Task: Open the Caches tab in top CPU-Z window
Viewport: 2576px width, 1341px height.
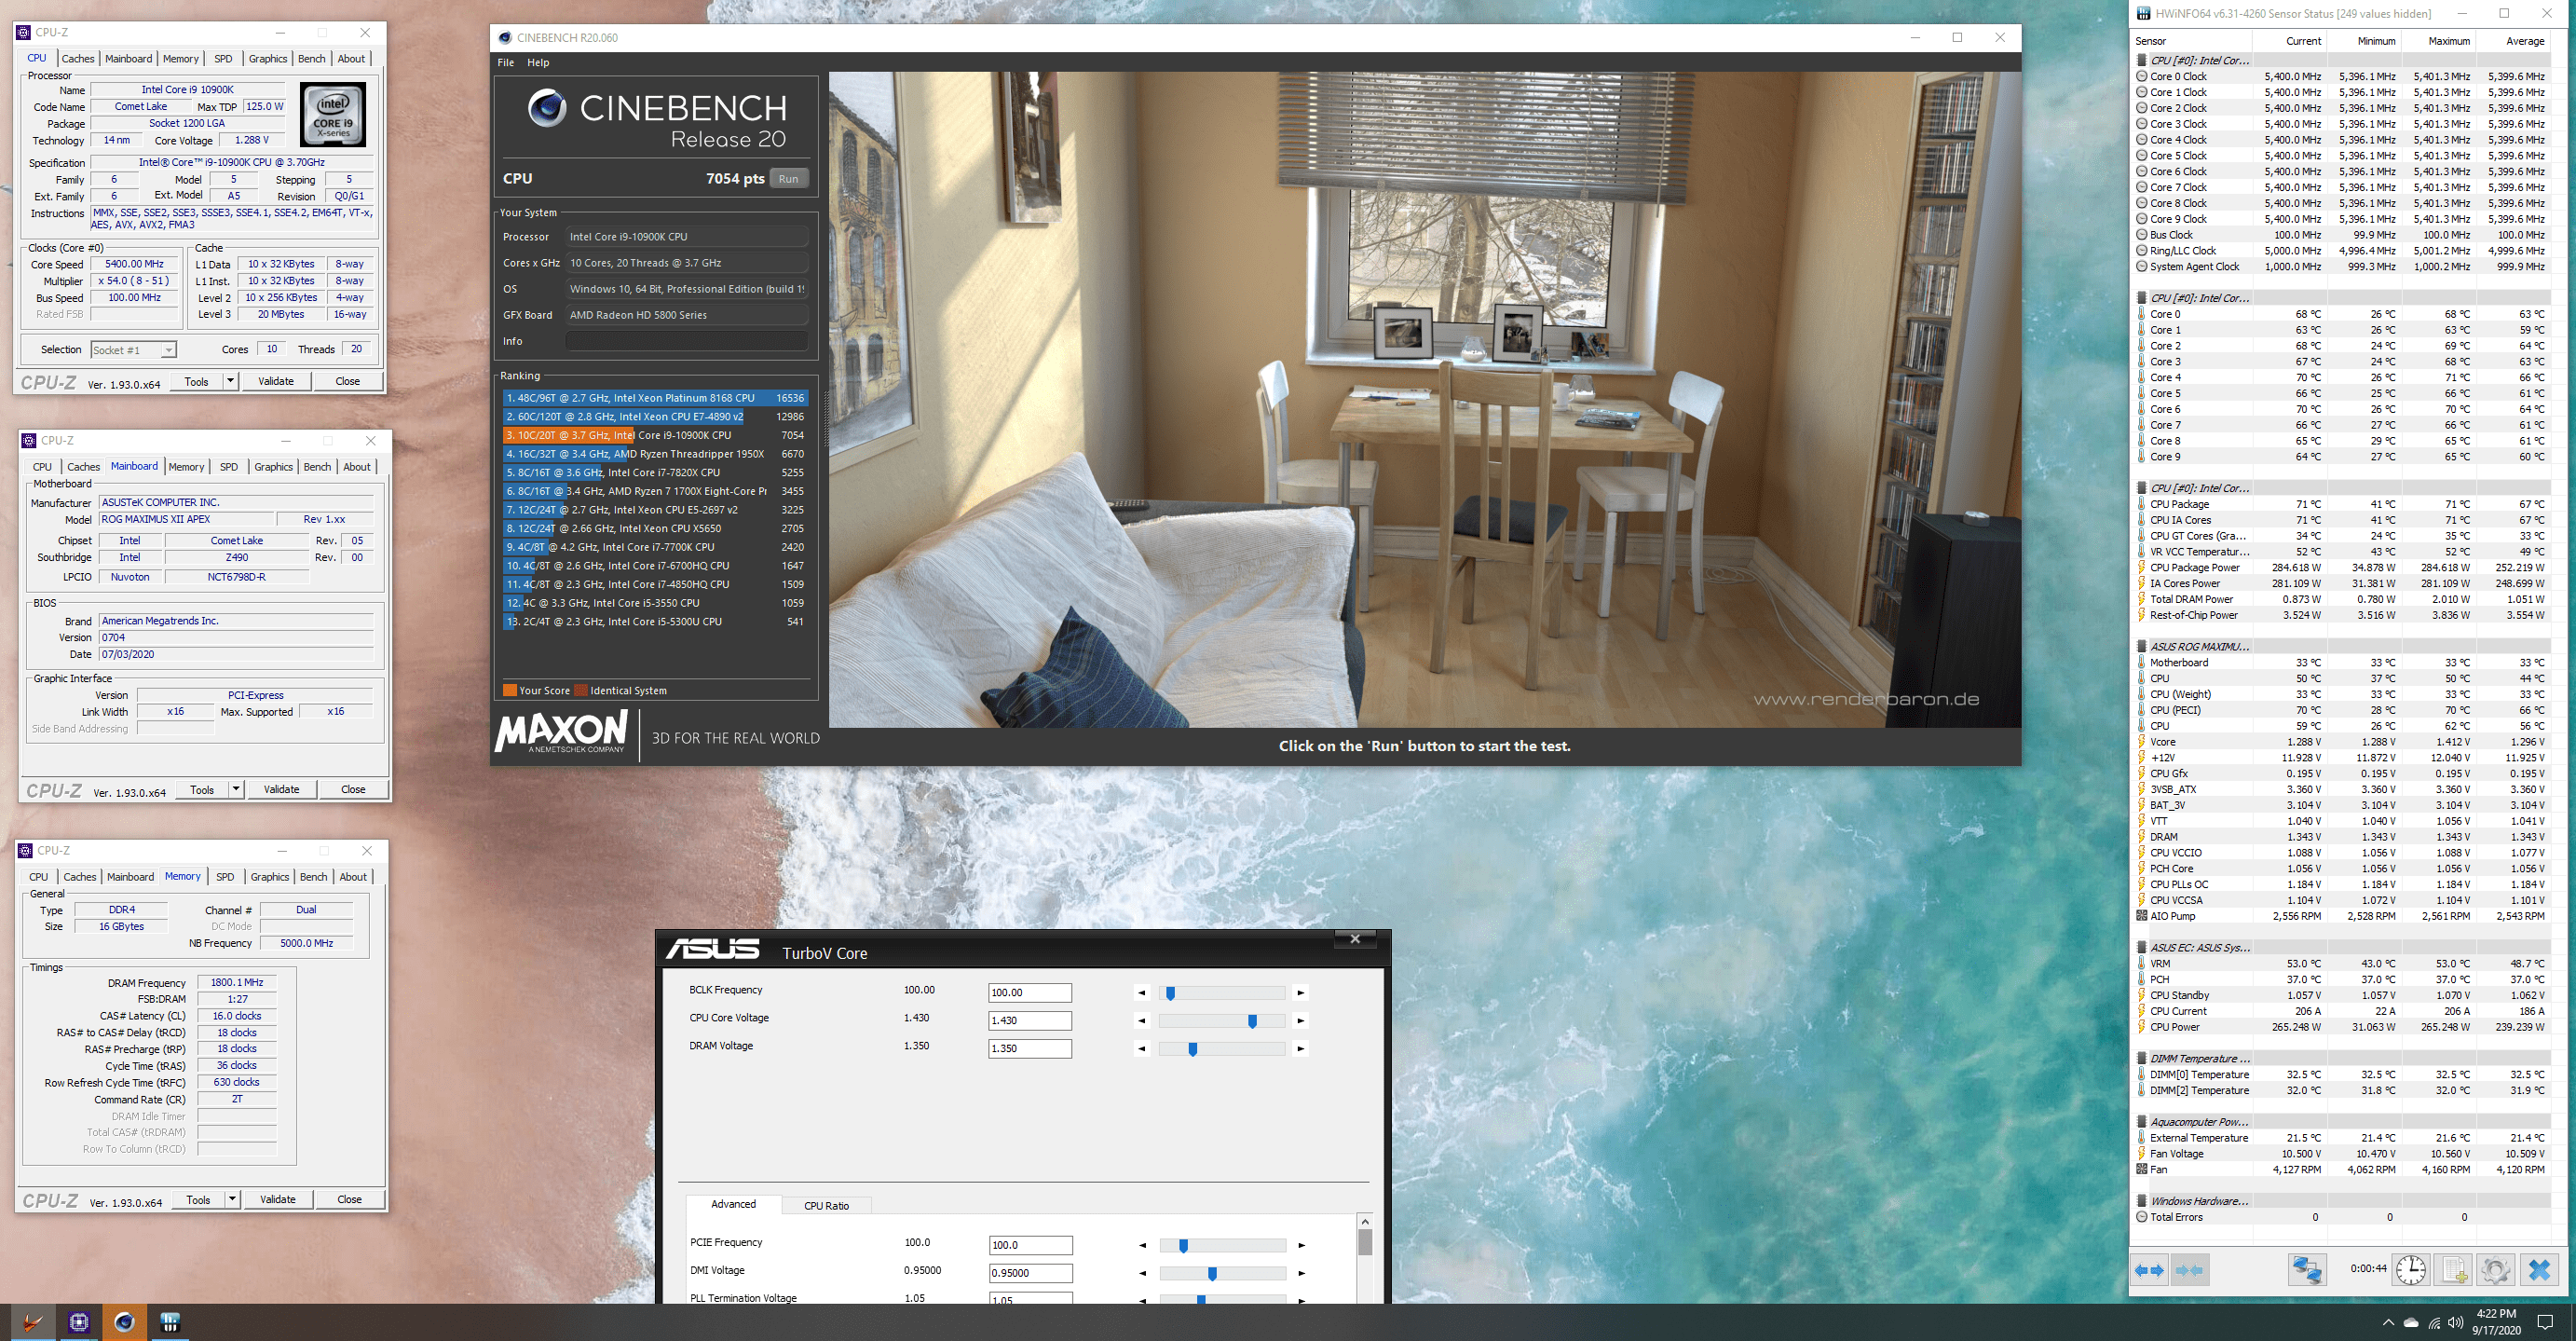Action: click(x=78, y=59)
